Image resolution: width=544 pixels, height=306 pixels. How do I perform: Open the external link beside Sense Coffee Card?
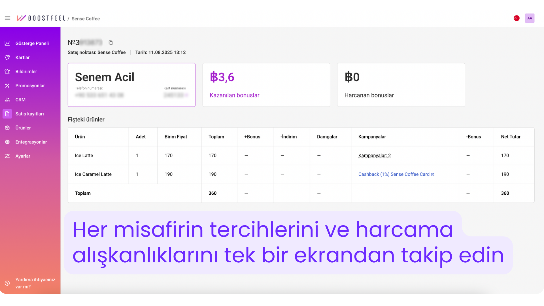[432, 174]
